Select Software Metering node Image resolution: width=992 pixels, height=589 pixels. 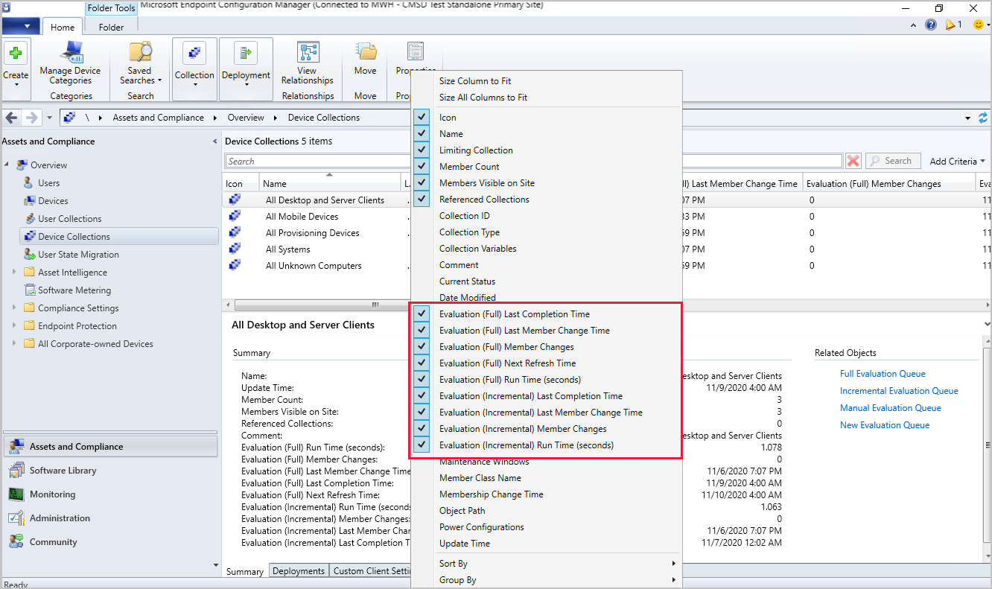coord(74,290)
